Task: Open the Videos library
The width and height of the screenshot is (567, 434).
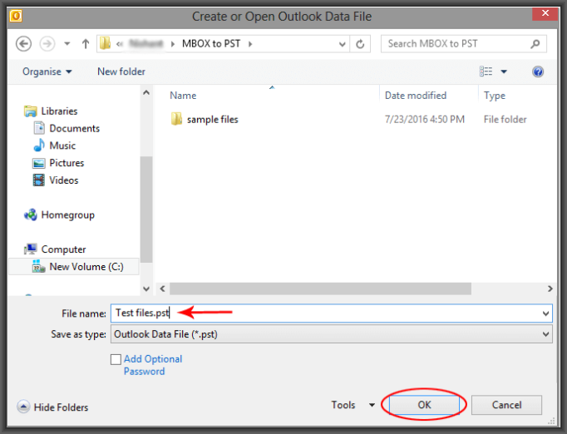Action: coord(64,180)
